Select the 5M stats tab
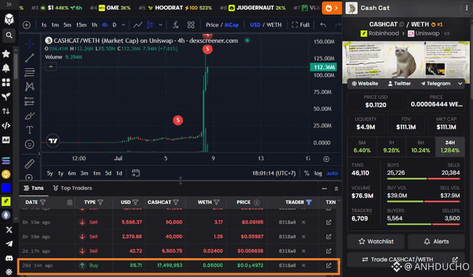The width and height of the screenshot is (473, 277). coord(362,147)
